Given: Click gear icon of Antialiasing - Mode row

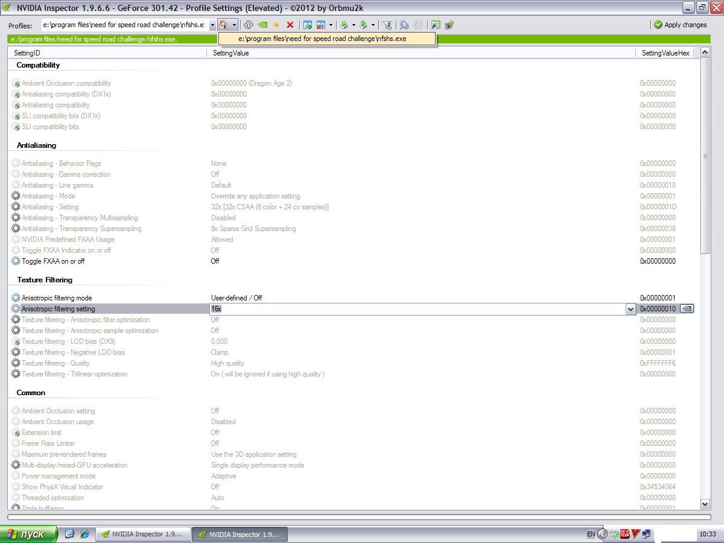Looking at the screenshot, I should pos(16,196).
